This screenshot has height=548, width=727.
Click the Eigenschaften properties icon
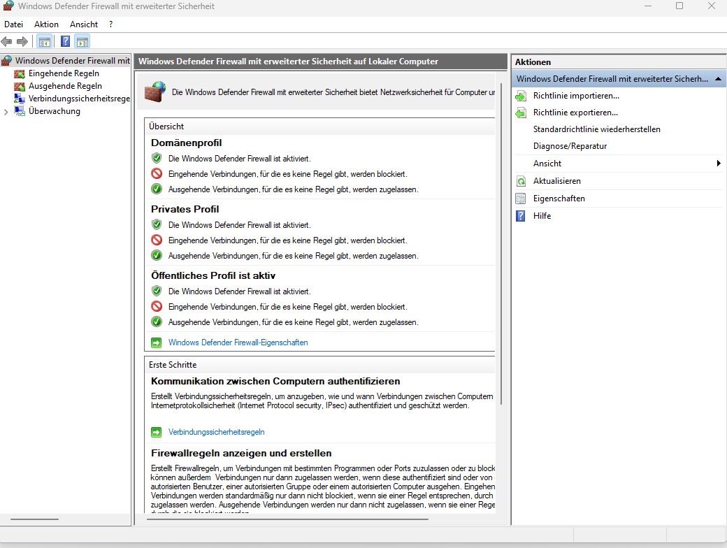521,199
